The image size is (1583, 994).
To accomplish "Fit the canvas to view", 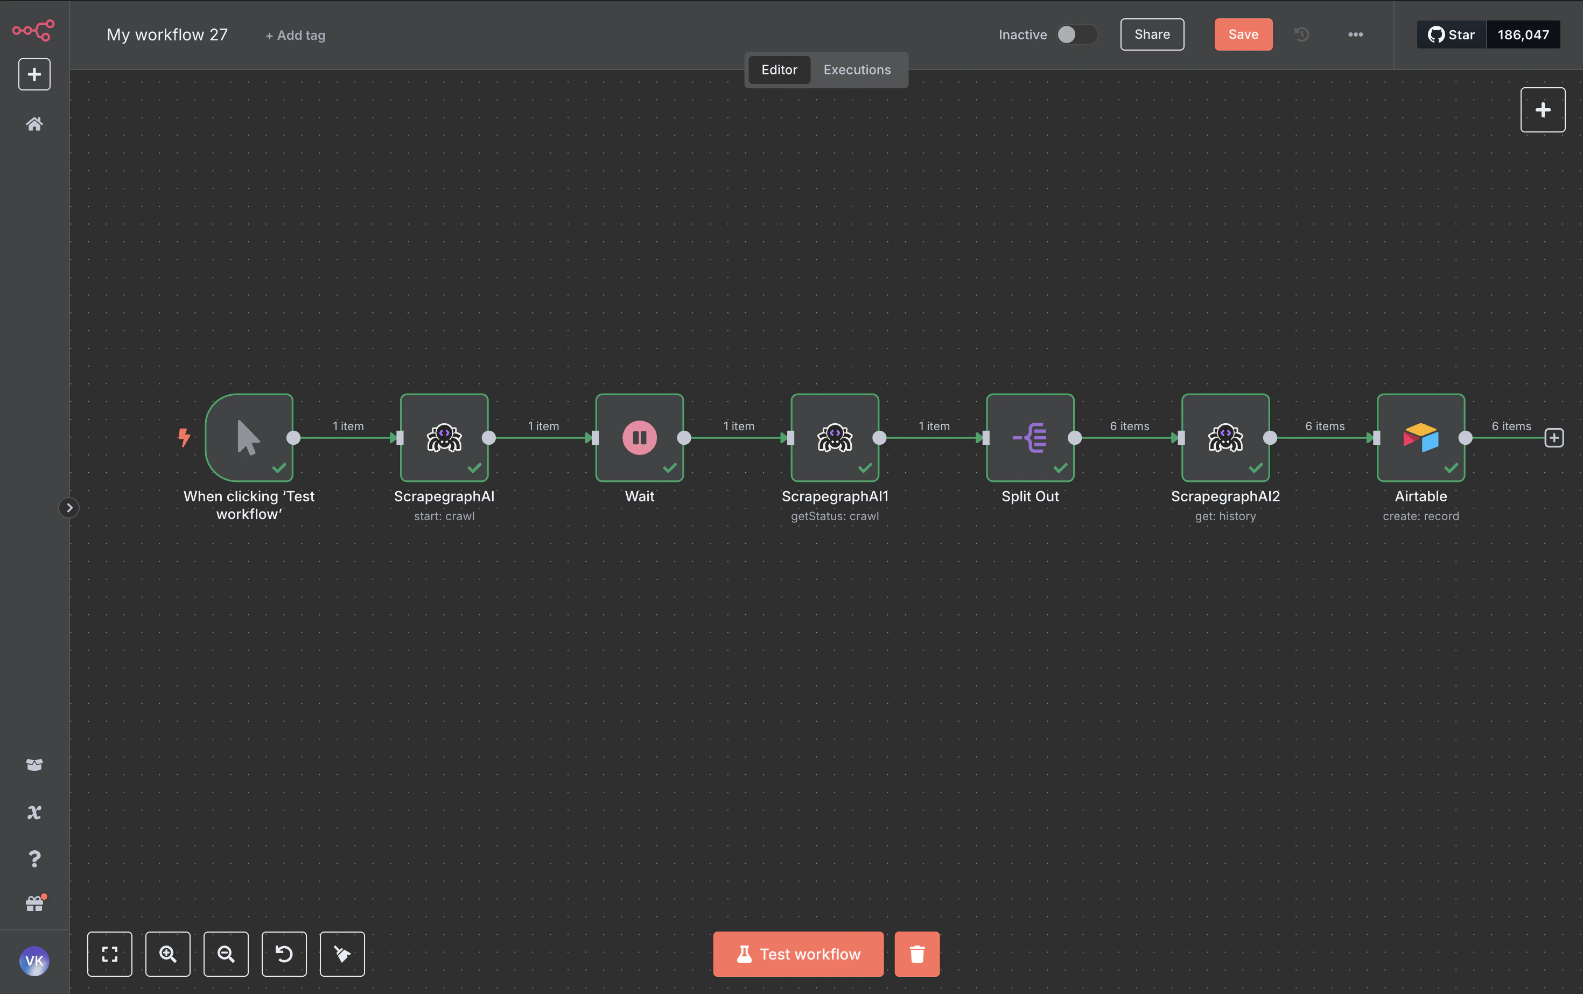I will click(110, 954).
